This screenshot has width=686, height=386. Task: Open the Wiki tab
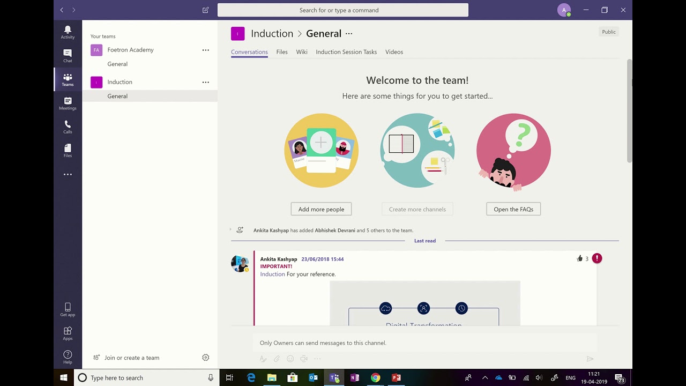click(302, 52)
